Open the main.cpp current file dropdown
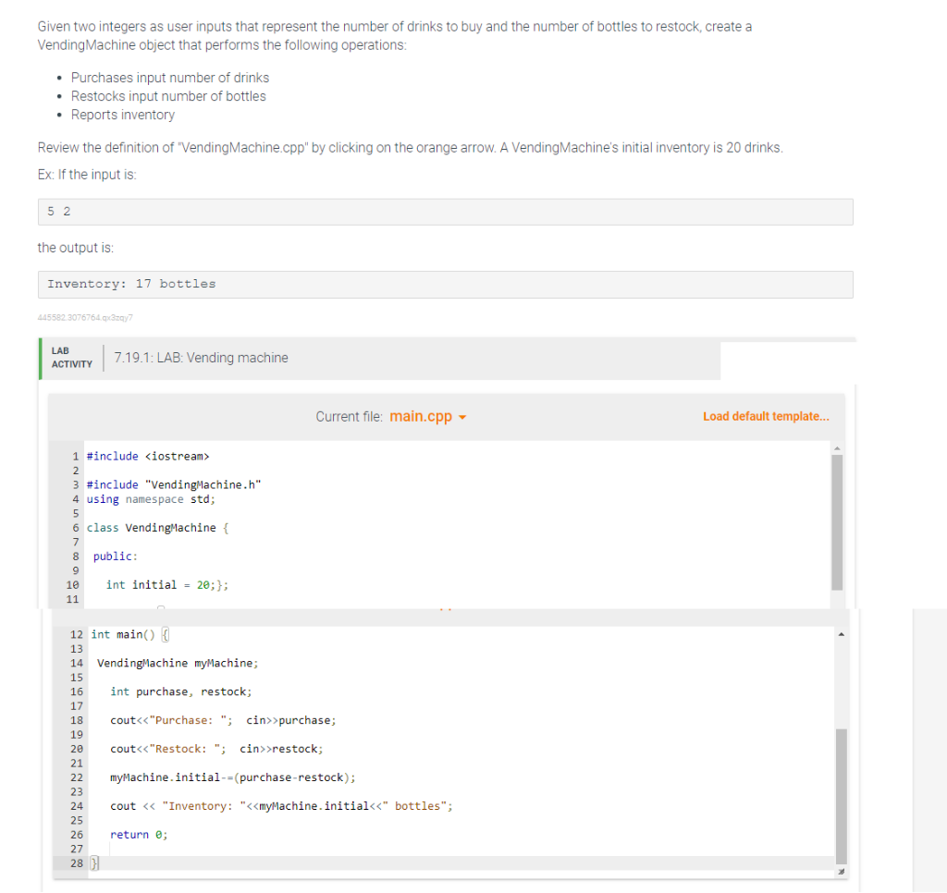The height and width of the screenshot is (893, 947). 428,417
